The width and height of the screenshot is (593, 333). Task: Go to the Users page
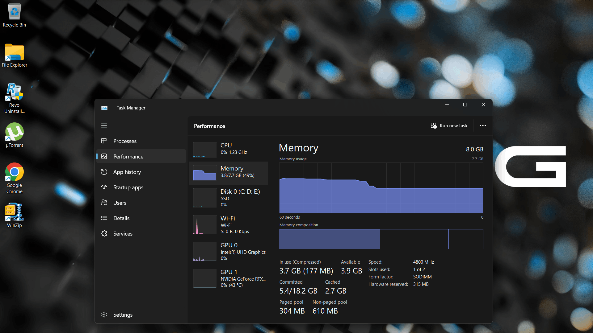coord(120,203)
